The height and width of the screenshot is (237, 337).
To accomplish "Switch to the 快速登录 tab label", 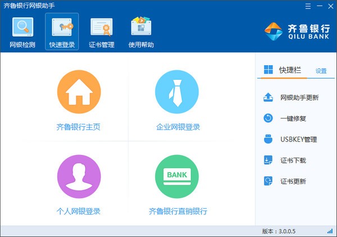I will (x=62, y=45).
